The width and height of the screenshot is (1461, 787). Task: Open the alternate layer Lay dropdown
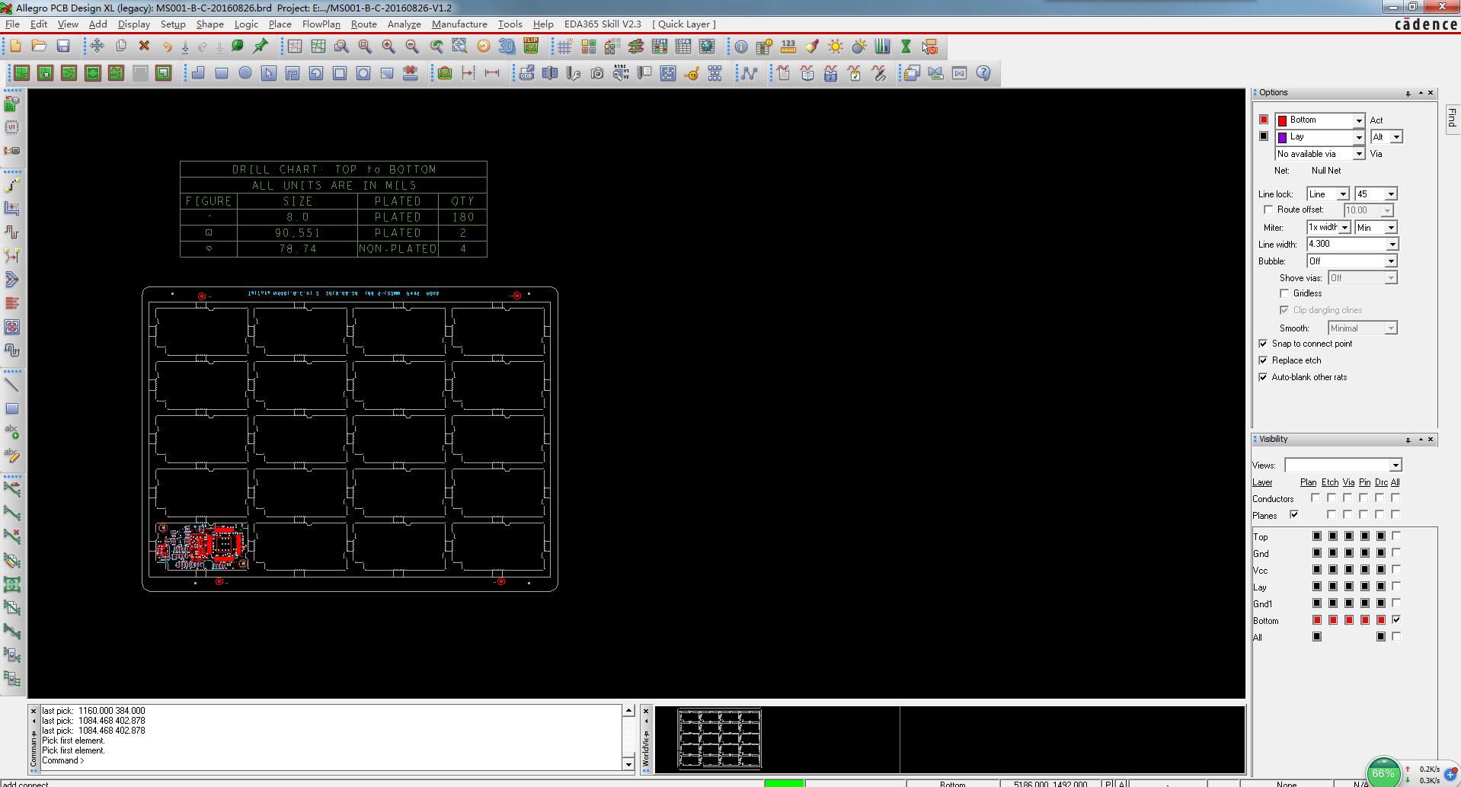click(1358, 137)
